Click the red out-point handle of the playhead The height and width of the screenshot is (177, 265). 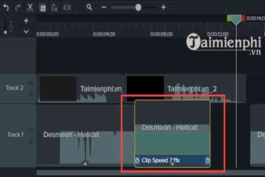point(244,18)
